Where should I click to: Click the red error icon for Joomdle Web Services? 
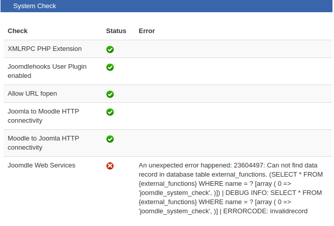[x=110, y=166]
